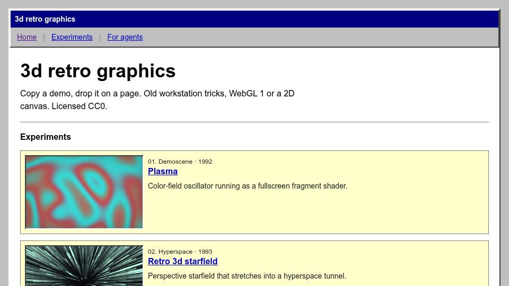The height and width of the screenshot is (286, 509).
Task: Open the Retro 3d starfield link
Action: tap(183, 261)
